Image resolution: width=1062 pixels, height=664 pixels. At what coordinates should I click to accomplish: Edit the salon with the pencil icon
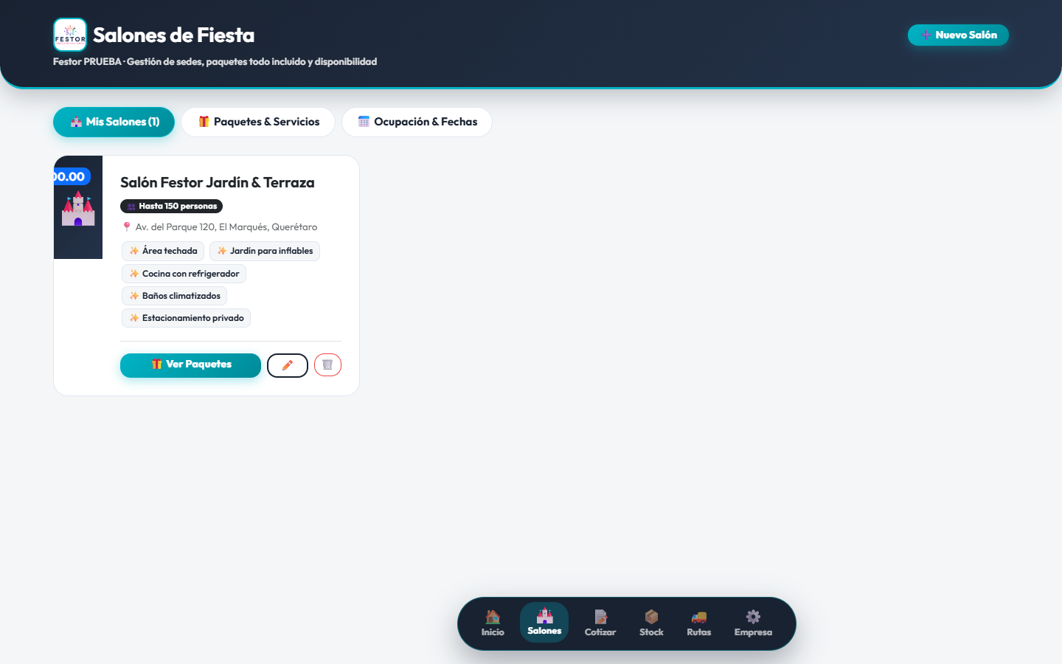click(288, 365)
